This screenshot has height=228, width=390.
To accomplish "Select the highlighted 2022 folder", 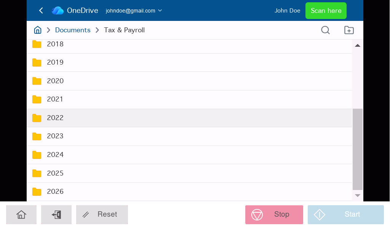I will pos(189,118).
